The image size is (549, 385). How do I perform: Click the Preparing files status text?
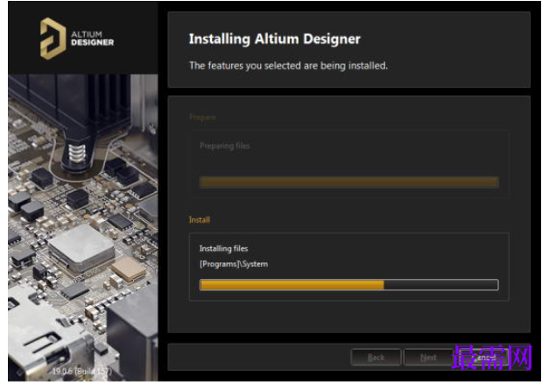(x=225, y=146)
